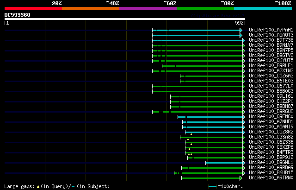This screenshot has width=296, height=190.
Task: Click the 'Large gaps:' legend text
Action: pyautogui.click(x=19, y=186)
